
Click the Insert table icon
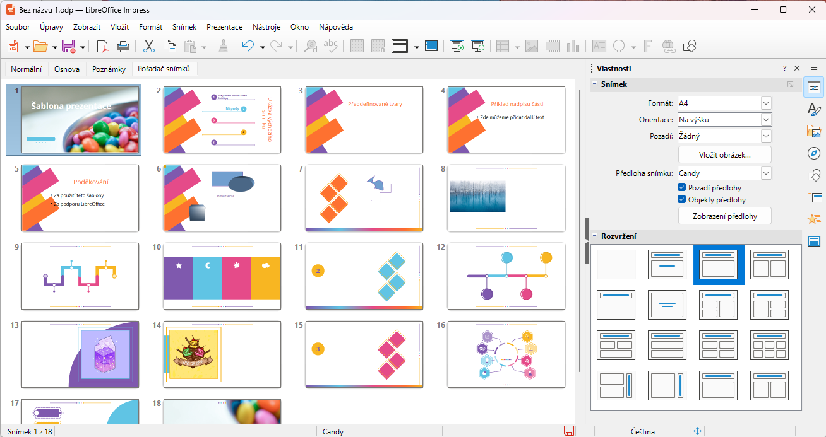503,46
